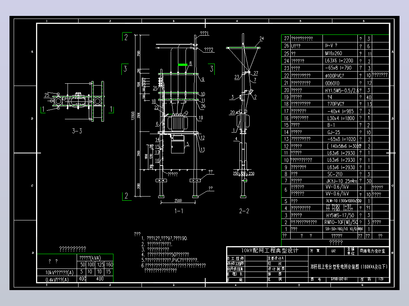Select 'XLW-10 1300x1000x500' spec in row 5
Screen dimensions: 409x306
point(343,201)
